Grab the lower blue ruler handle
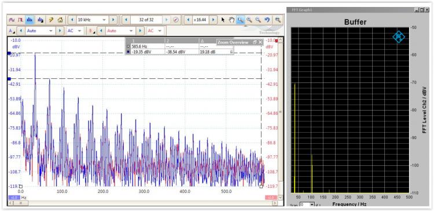The width and height of the screenshot is (434, 211). click(9, 79)
